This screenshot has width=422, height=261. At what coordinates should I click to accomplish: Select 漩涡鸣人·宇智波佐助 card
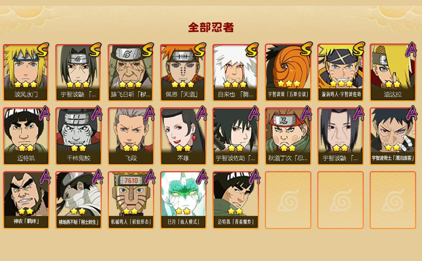340,72
